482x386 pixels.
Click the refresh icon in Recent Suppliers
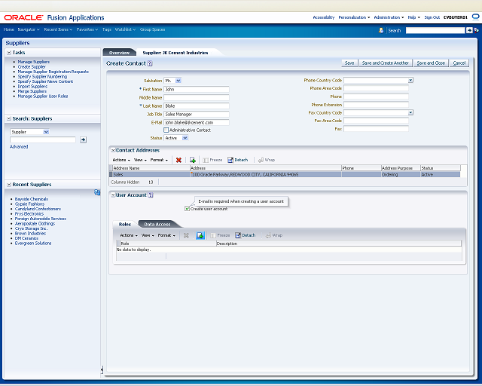pos(97,193)
